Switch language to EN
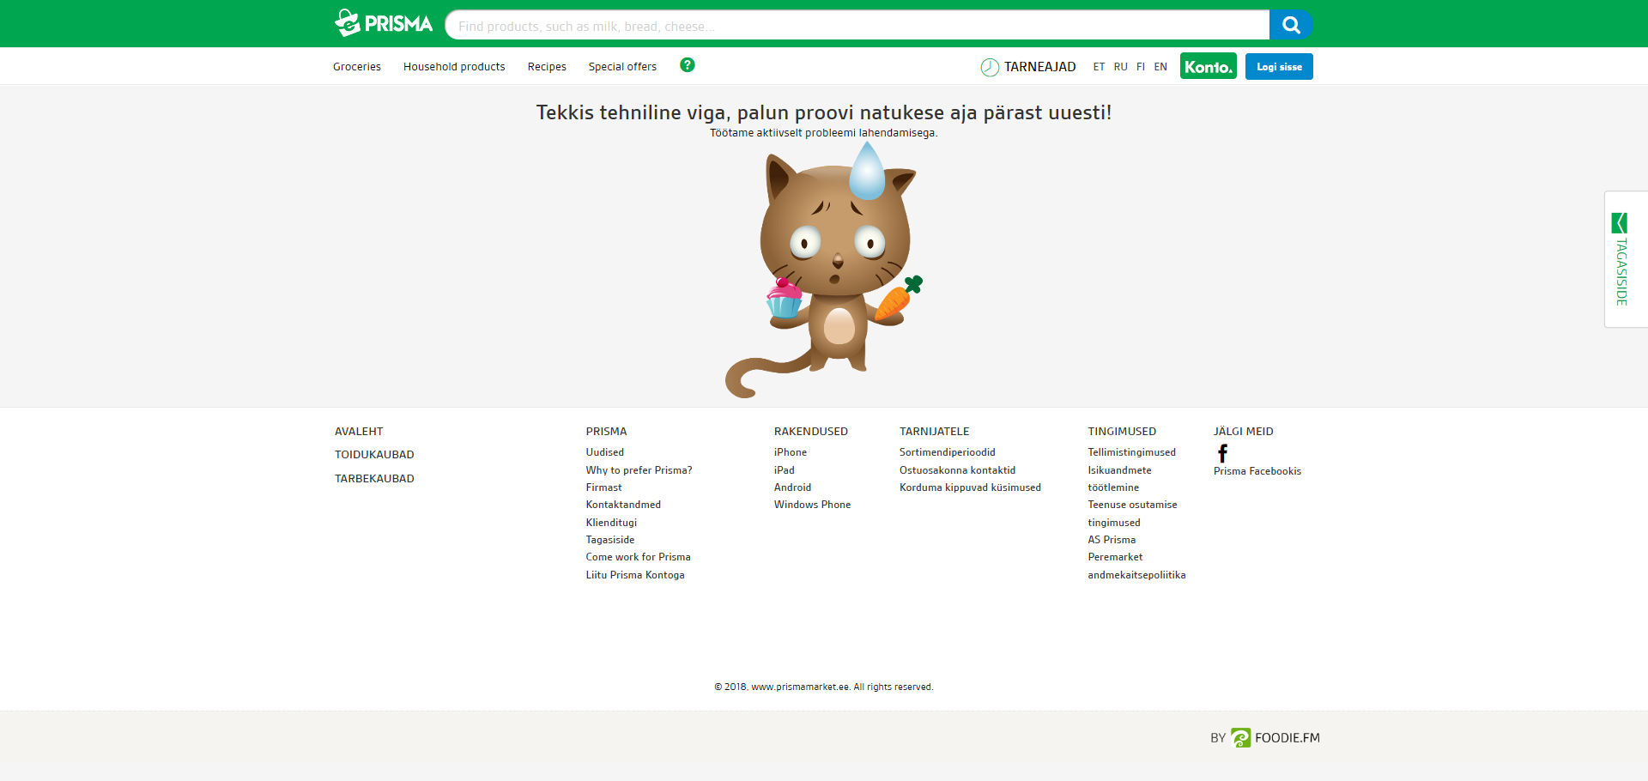Image resolution: width=1648 pixels, height=781 pixels. [1160, 67]
